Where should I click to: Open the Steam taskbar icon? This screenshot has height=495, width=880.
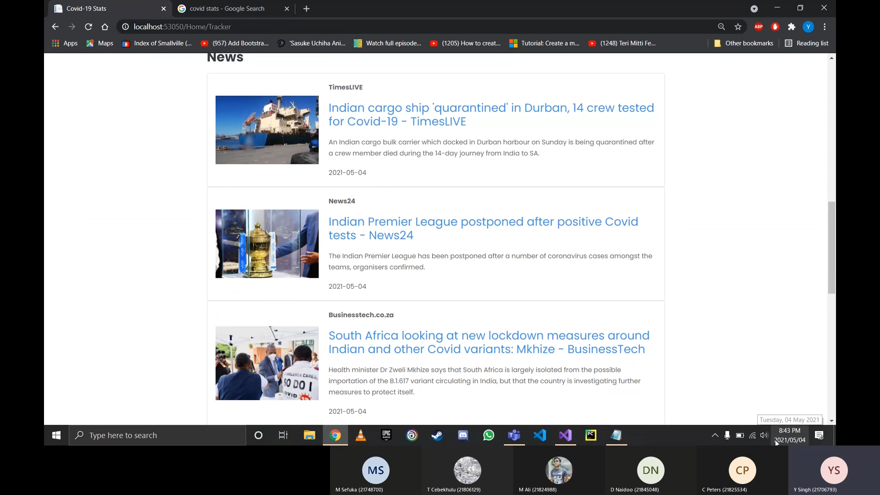(x=437, y=435)
